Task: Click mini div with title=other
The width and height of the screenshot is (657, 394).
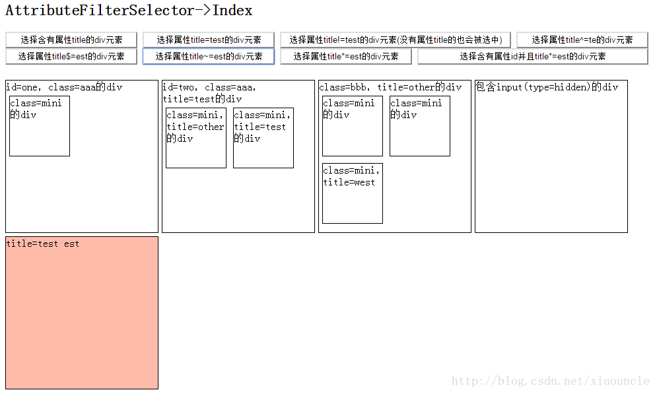Action: coord(196,138)
